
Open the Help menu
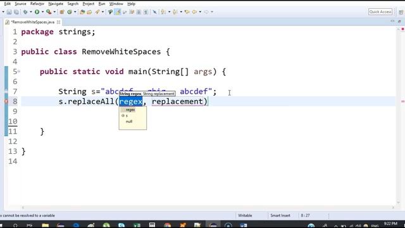coord(131,4)
